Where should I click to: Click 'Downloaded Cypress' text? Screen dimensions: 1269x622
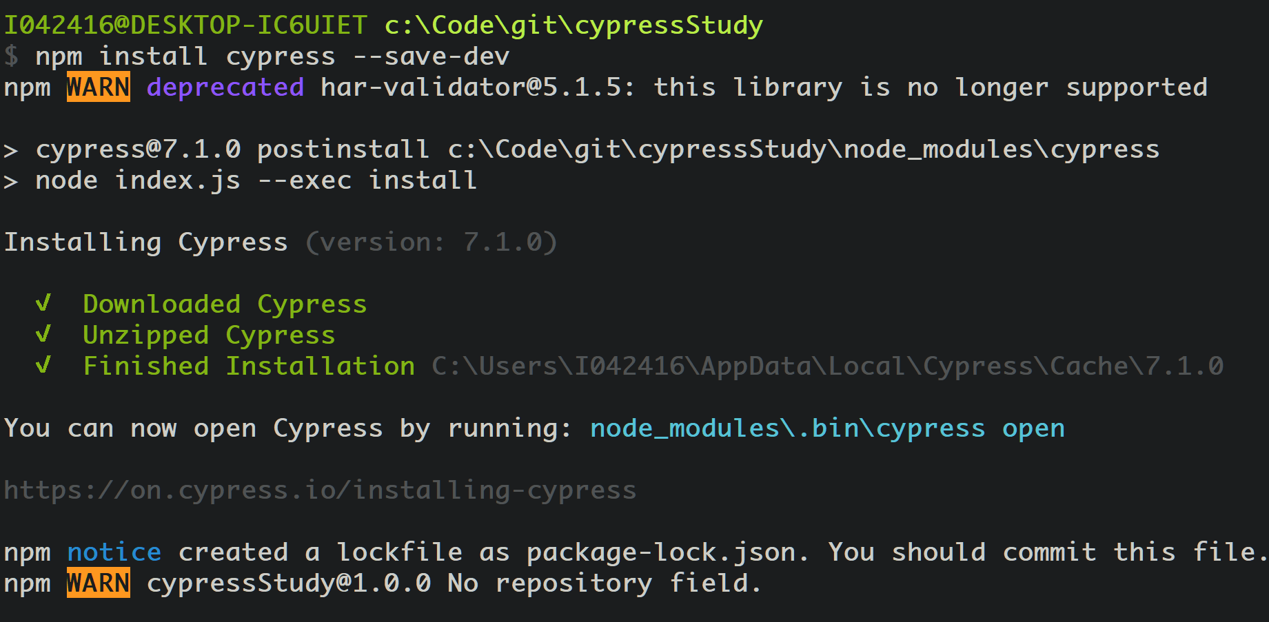coord(225,304)
